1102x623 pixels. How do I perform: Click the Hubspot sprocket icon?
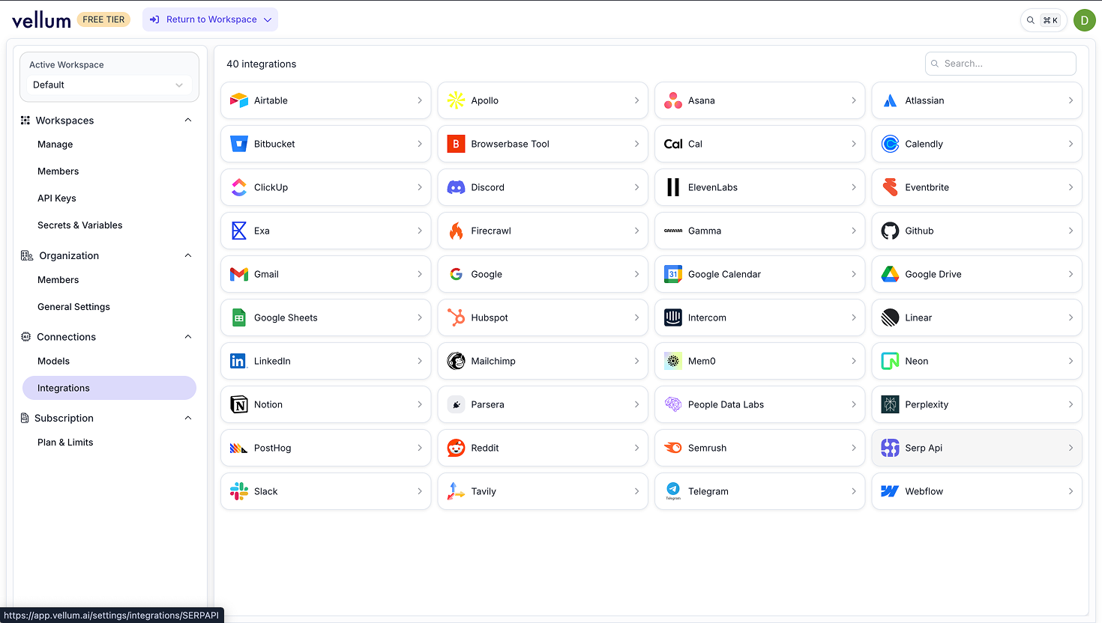pyautogui.click(x=456, y=317)
